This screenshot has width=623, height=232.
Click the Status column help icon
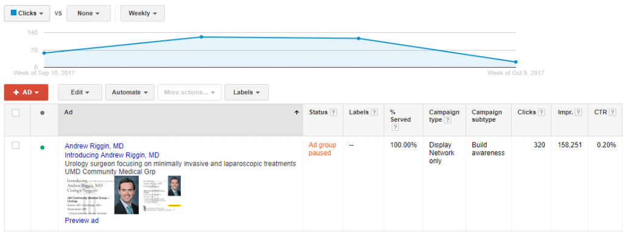pos(334,113)
